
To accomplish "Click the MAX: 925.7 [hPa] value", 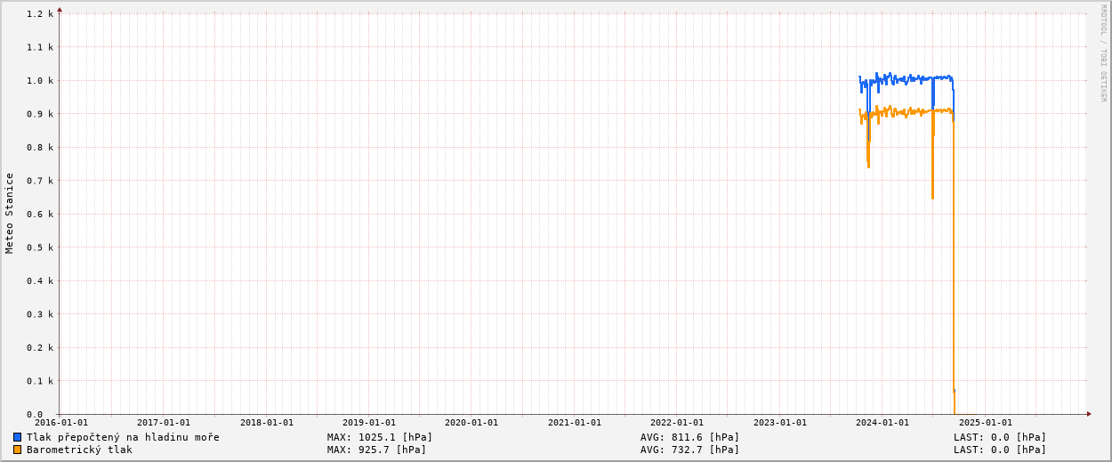I will pyautogui.click(x=376, y=450).
